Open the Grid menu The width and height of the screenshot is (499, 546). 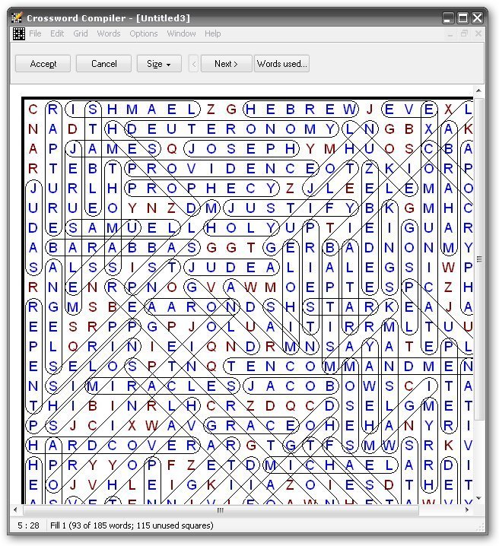click(x=81, y=33)
